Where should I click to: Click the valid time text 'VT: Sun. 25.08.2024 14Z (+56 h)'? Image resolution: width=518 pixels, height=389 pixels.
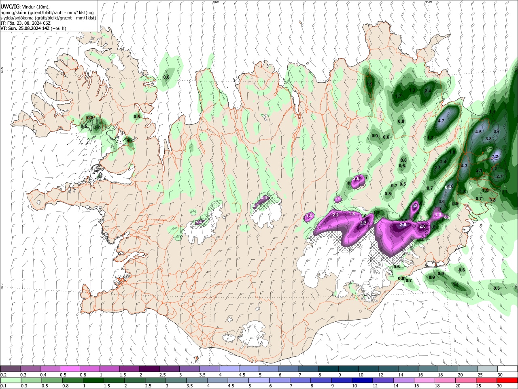tap(33, 28)
